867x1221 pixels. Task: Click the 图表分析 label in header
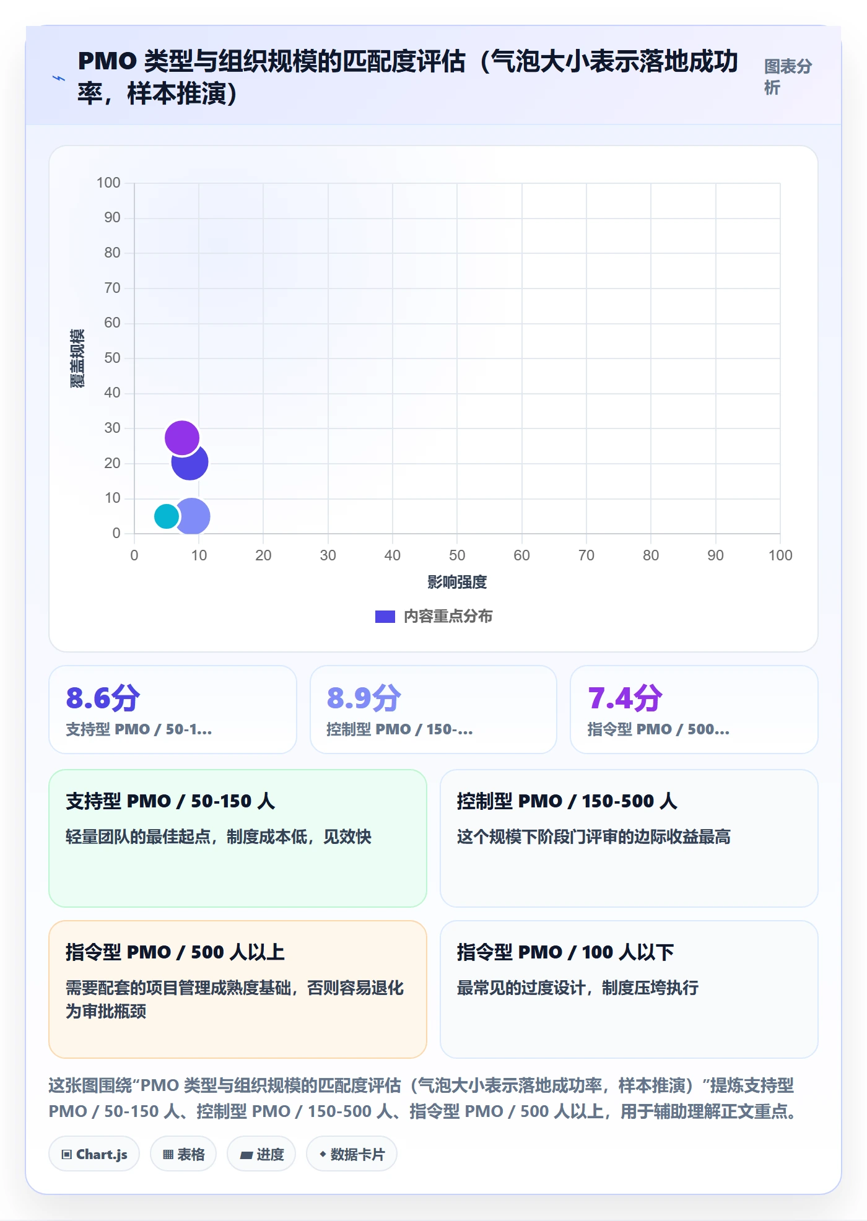[x=788, y=77]
